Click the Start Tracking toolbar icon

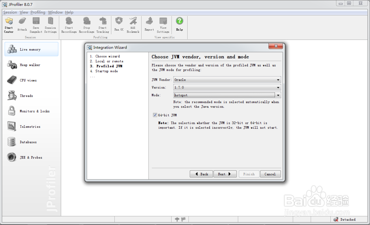[x=102, y=25]
